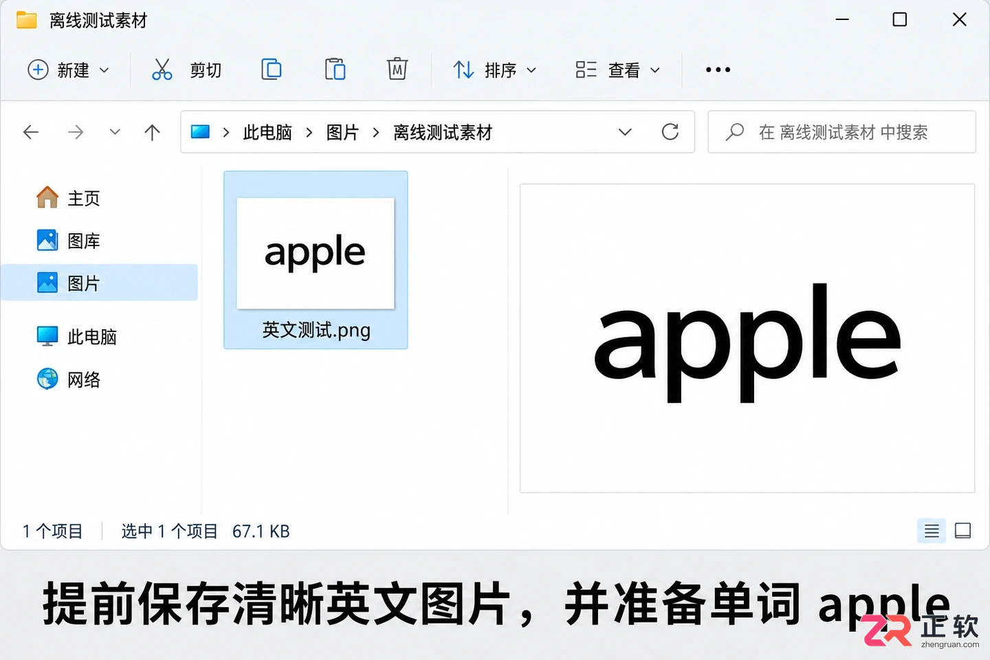Open 图库 in the sidebar
Screen dimensions: 990x660
tap(69, 241)
